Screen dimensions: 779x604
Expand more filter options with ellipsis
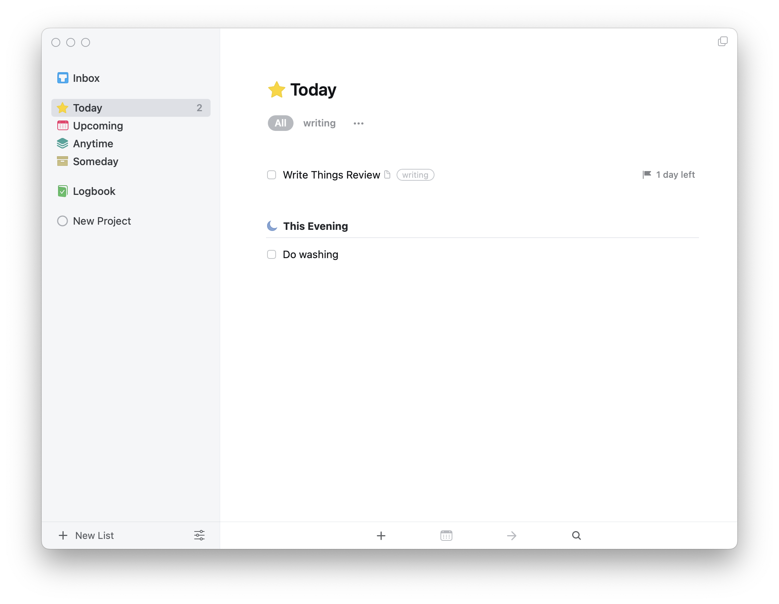click(358, 123)
